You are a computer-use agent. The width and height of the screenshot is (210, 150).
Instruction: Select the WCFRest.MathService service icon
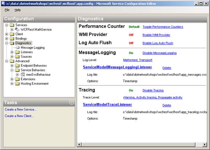17,29
